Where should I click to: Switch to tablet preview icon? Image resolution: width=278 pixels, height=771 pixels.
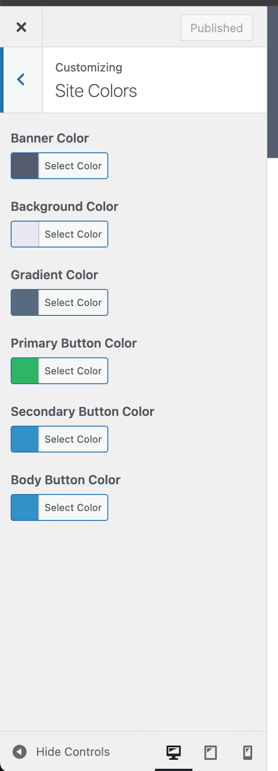pos(211,753)
